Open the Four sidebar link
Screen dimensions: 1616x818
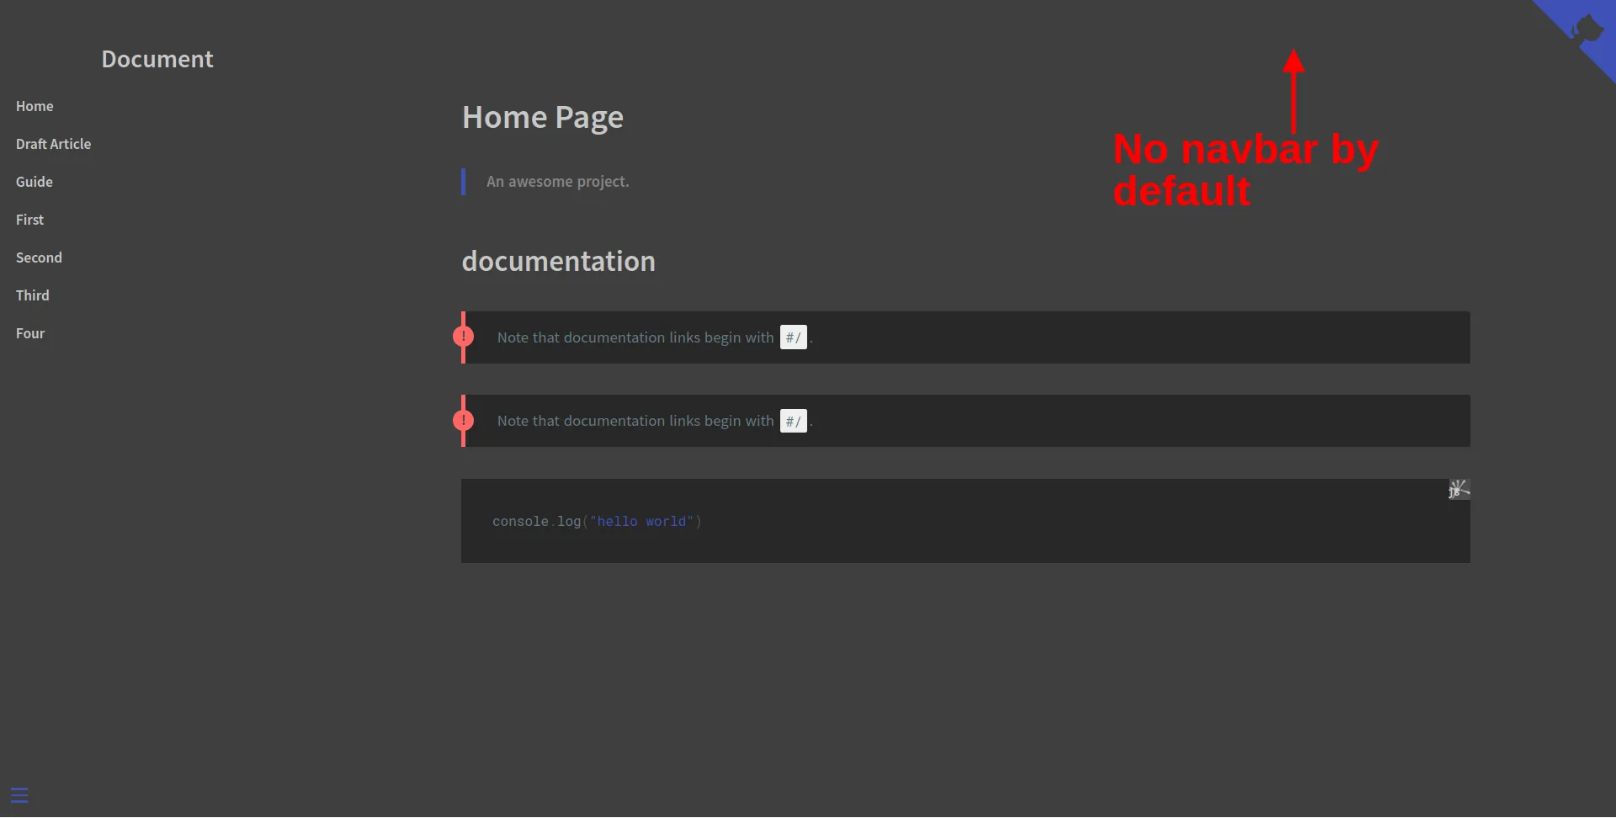30,333
